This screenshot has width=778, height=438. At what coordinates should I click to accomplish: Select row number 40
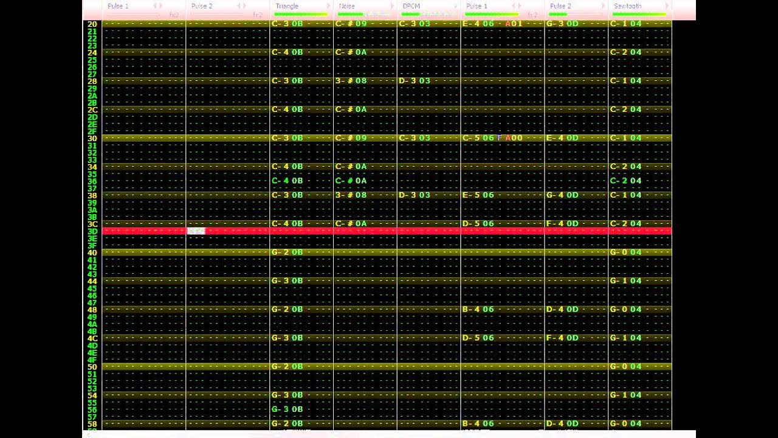(92, 253)
